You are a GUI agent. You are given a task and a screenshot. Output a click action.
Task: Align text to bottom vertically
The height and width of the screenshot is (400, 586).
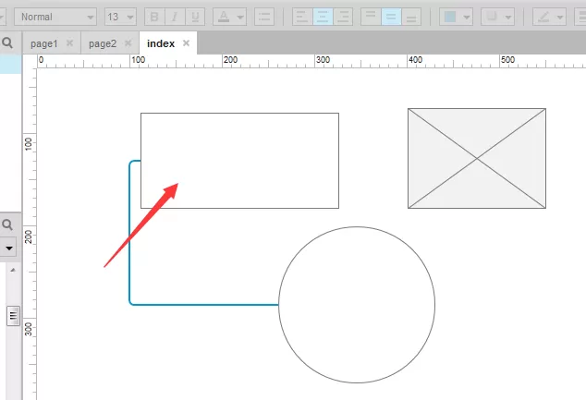coord(411,17)
